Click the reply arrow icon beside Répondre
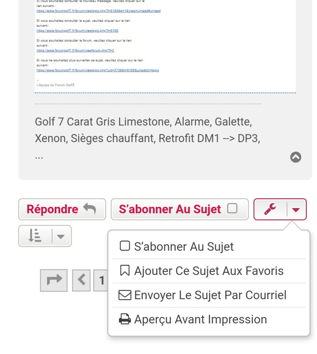 tap(89, 209)
